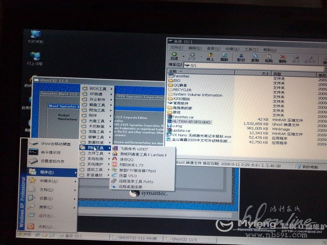
Task: Open 文档(D) in the start menu
Action: coord(52,190)
